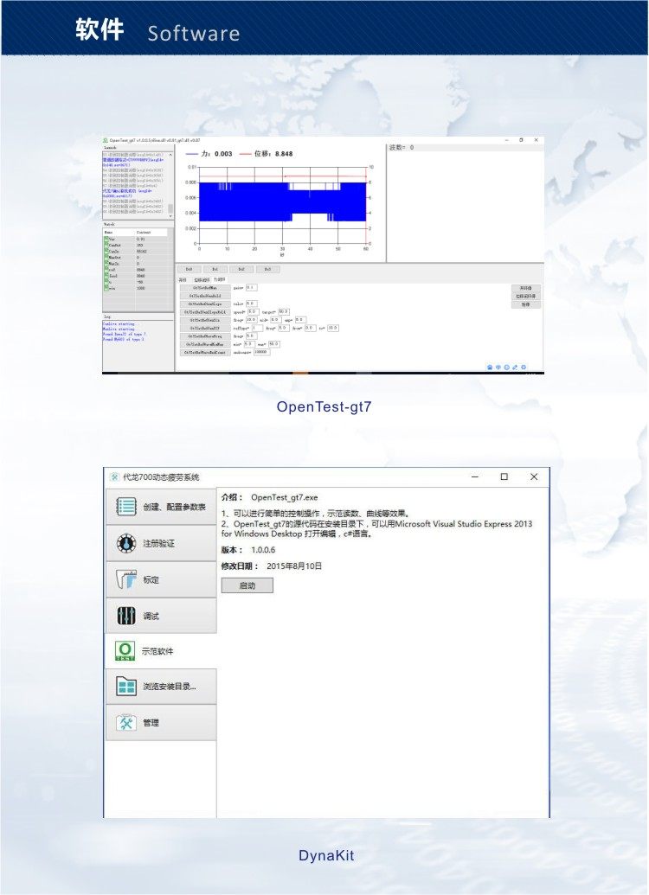
Task: Click the max= input field
Action: tap(274, 344)
